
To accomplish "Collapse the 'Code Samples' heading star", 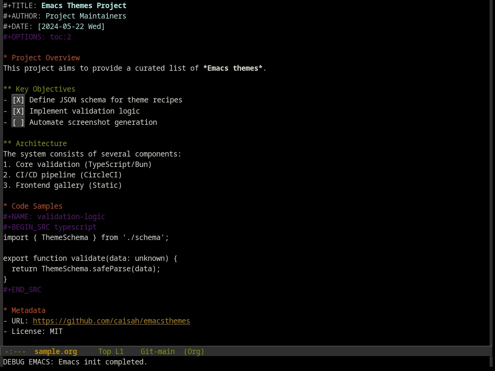I will 5,206.
